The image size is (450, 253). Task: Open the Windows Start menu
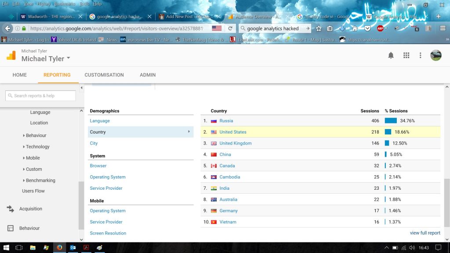coord(6,248)
